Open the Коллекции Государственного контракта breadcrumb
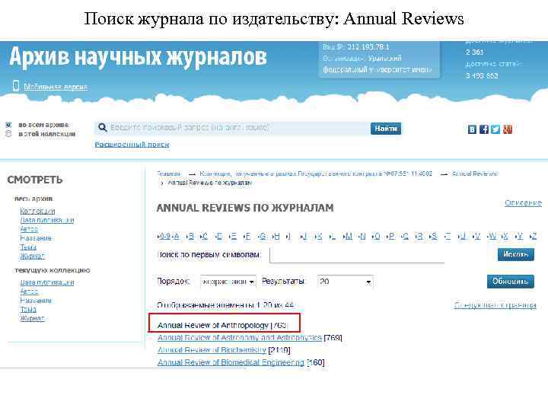 click(x=316, y=174)
